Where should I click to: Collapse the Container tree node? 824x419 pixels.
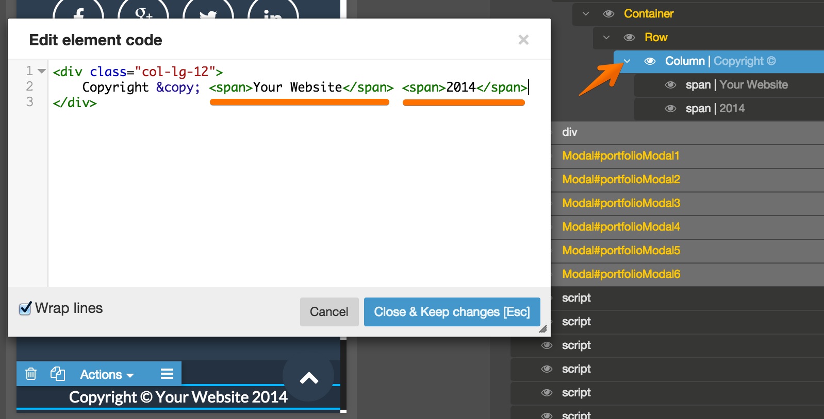[x=586, y=14]
